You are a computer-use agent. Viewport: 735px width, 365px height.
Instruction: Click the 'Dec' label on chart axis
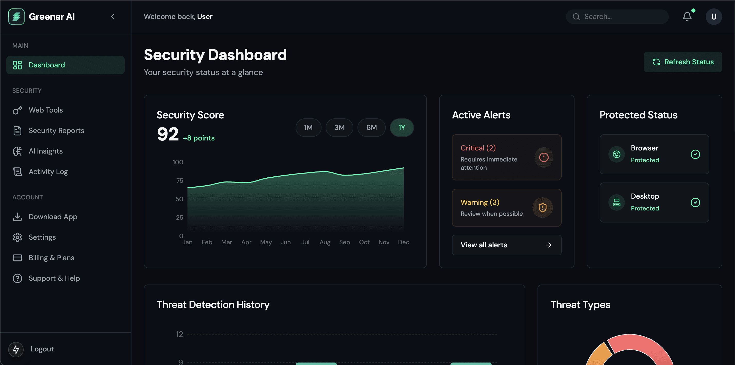[403, 242]
